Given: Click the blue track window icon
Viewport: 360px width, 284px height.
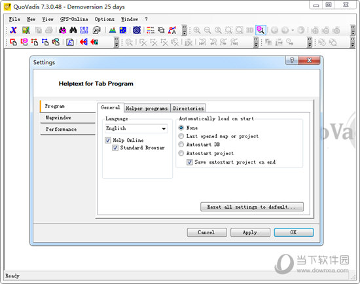Looking at the screenshot, I should pos(45,42).
